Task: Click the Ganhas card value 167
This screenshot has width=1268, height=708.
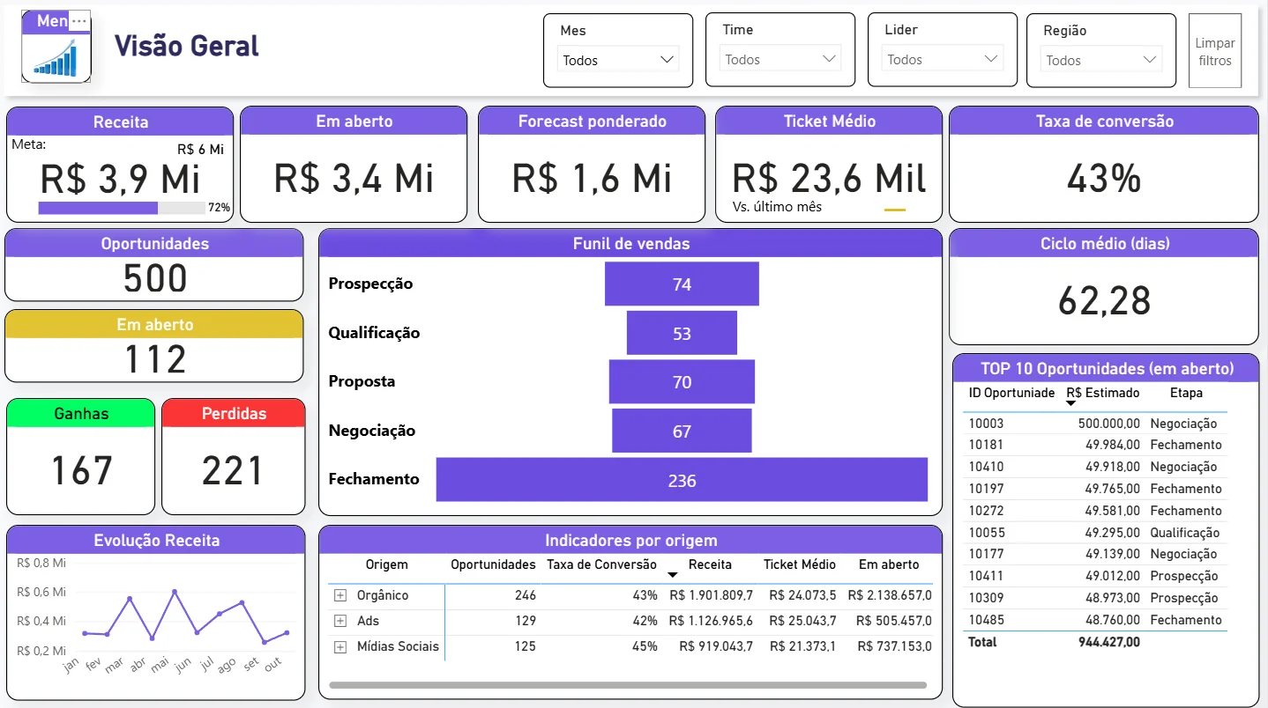Action: (81, 470)
